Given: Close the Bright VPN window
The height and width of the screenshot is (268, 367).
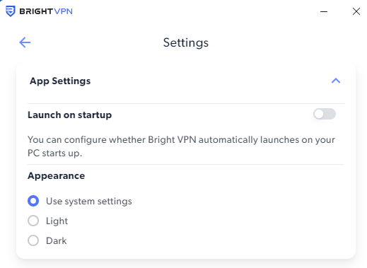Looking at the screenshot, I should tap(356, 11).
